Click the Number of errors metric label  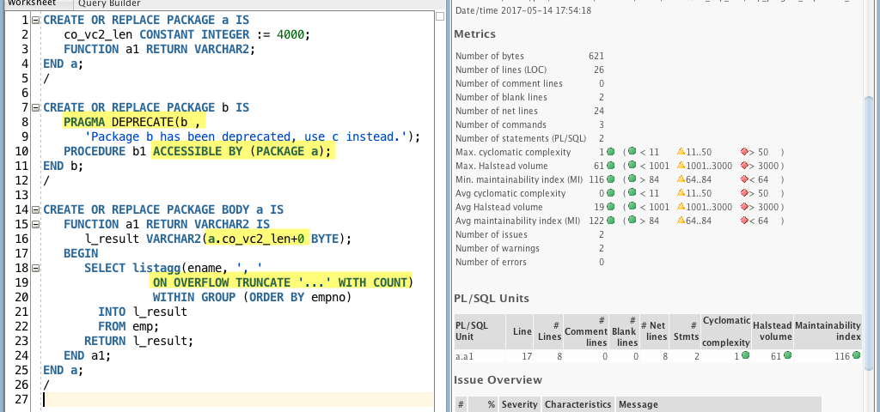click(491, 262)
